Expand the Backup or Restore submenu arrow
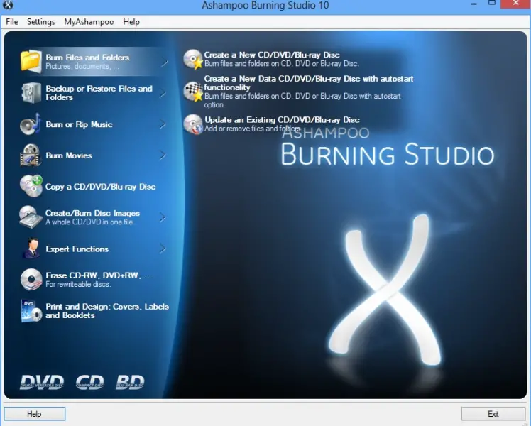Screen dimensions: 531x426 [x=163, y=93]
